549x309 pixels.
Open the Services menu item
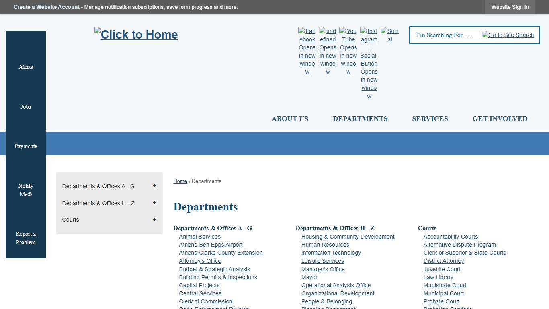tap(430, 119)
